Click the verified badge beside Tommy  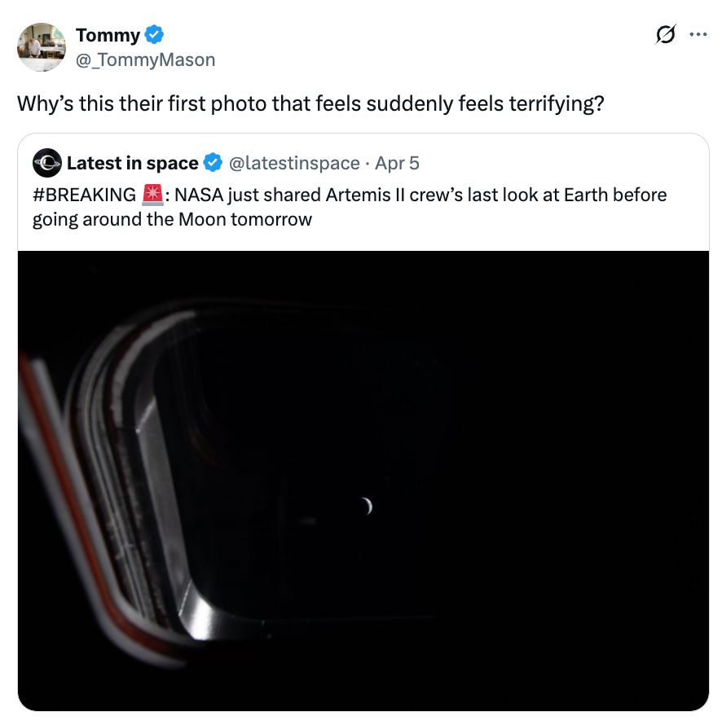[155, 35]
